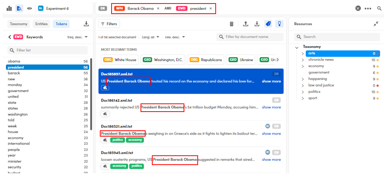Show more of Doc185945.xml.txt

click(x=271, y=160)
